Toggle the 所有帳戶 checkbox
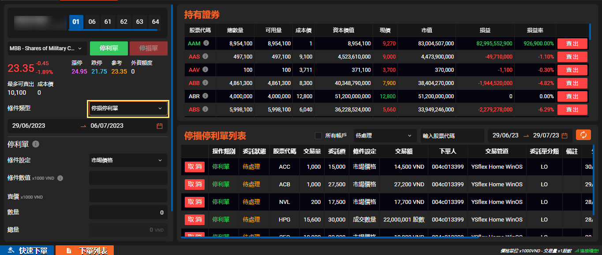The height and width of the screenshot is (255, 602). click(x=318, y=136)
